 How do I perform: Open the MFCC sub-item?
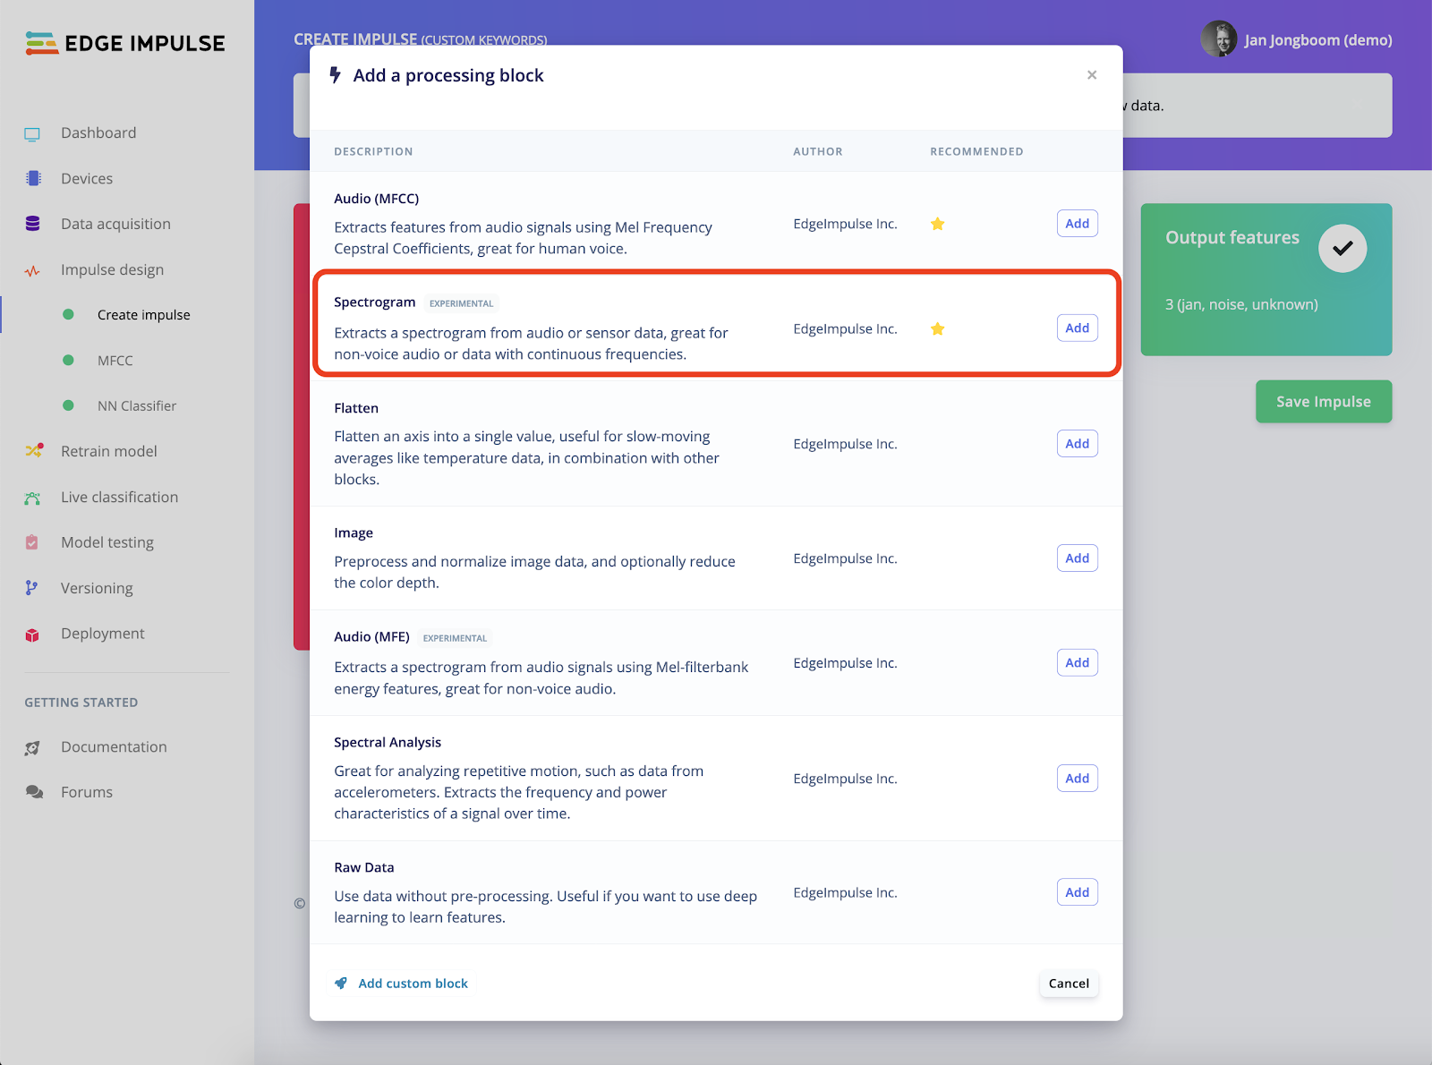pyautogui.click(x=115, y=360)
